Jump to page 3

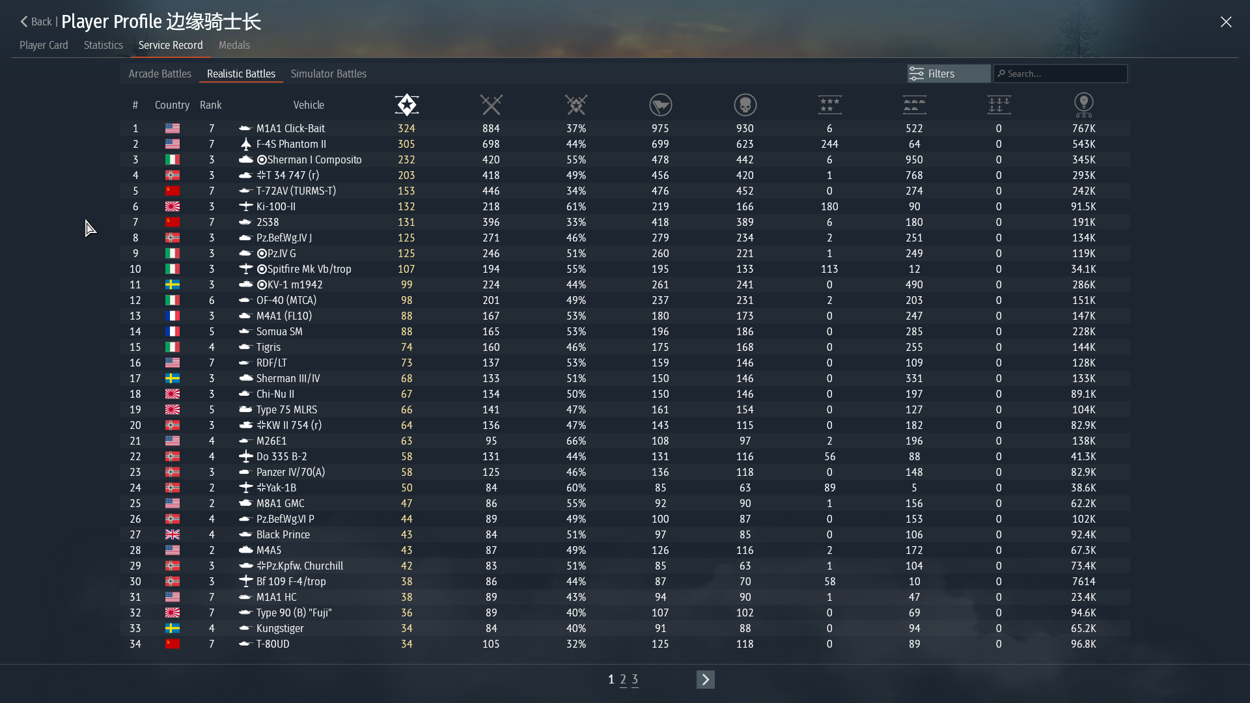(635, 680)
